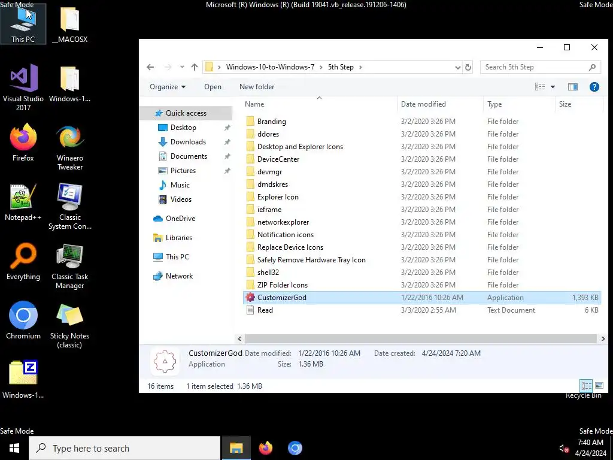
Task: Open Classic System Control shortcut
Action: pos(70,206)
